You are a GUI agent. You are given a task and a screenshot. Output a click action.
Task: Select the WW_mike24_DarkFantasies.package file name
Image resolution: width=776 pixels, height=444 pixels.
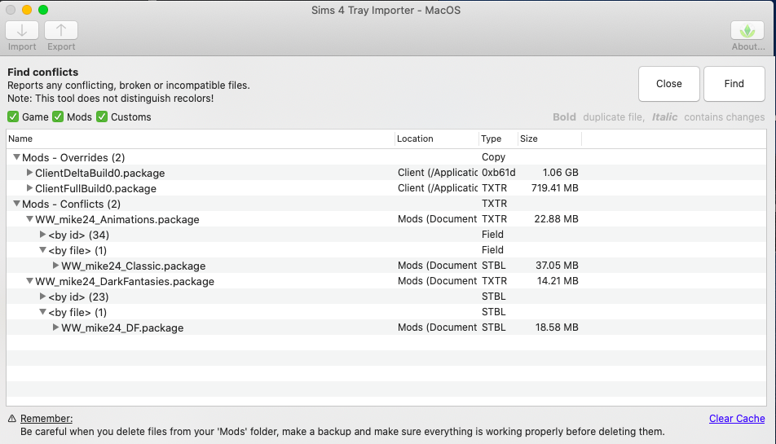[x=125, y=281]
